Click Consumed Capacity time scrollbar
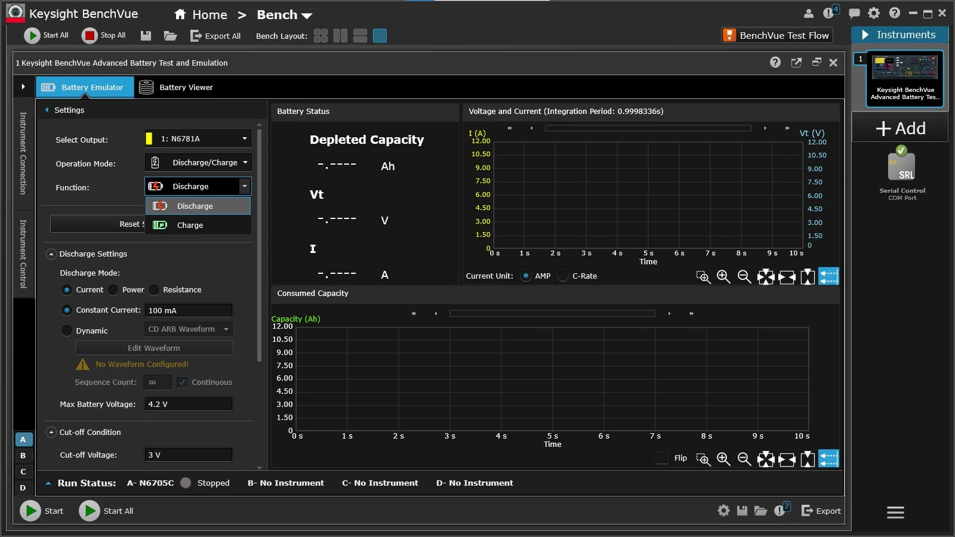 pyautogui.click(x=552, y=313)
